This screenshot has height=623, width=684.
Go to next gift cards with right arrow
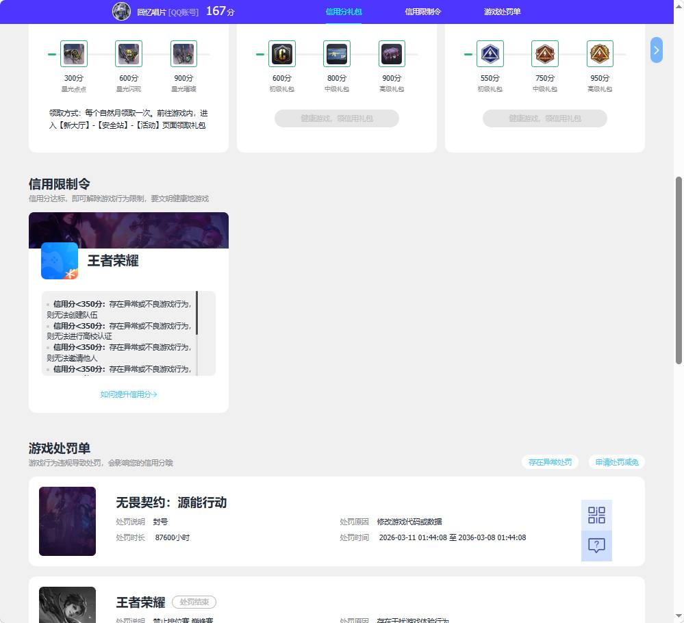pyautogui.click(x=656, y=50)
